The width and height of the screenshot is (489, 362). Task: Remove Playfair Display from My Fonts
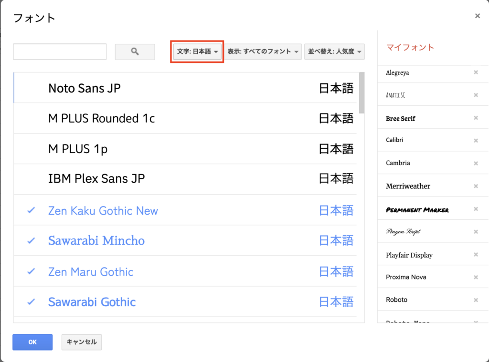coord(476,255)
